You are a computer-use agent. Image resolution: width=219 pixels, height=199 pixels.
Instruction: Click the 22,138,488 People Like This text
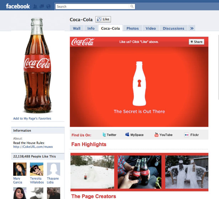35,156
